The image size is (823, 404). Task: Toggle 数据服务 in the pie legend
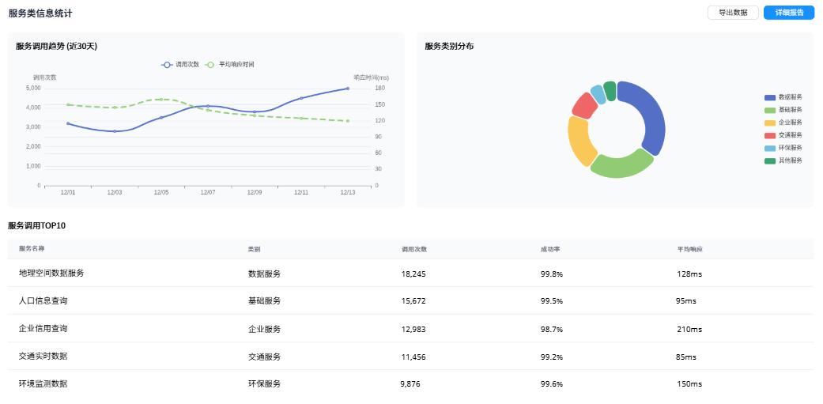pos(770,97)
